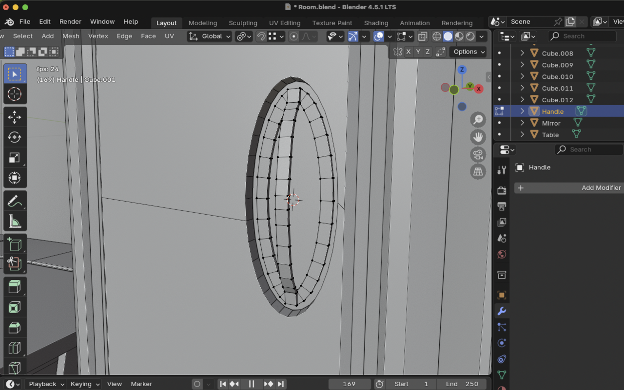Screen dimensions: 624x390
Task: Activate the Extrude Region tool
Action: 15,287
